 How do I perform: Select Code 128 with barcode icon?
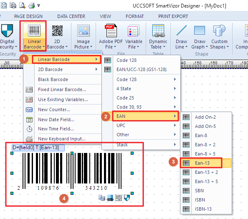[141, 60]
